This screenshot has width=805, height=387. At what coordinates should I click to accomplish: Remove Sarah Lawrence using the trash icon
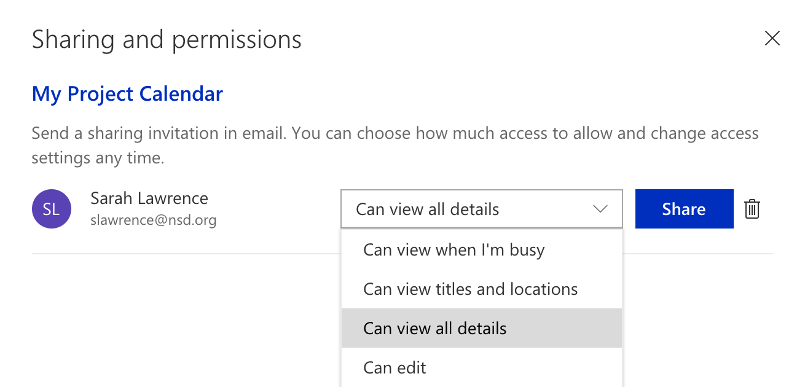[x=752, y=209]
